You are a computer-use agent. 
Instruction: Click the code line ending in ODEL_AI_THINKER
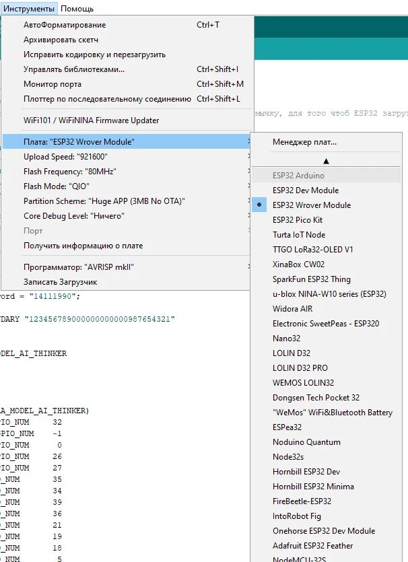pos(34,353)
